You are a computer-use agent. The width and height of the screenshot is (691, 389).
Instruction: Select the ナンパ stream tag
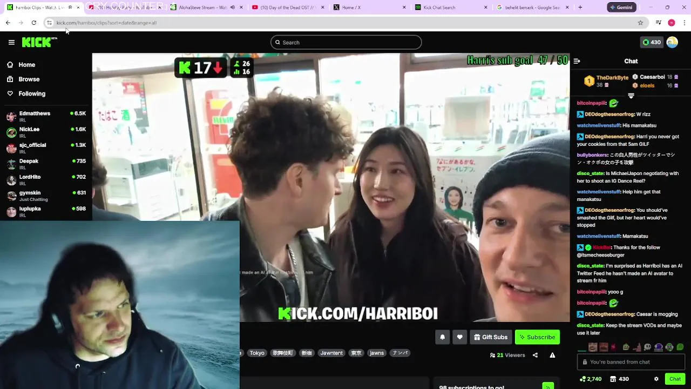point(400,353)
